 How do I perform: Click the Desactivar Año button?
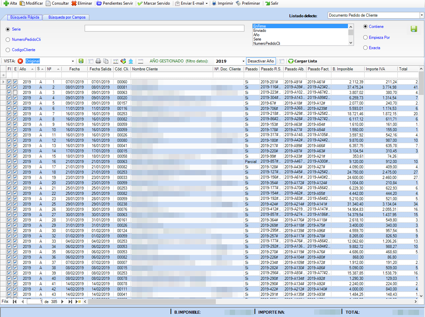(261, 61)
